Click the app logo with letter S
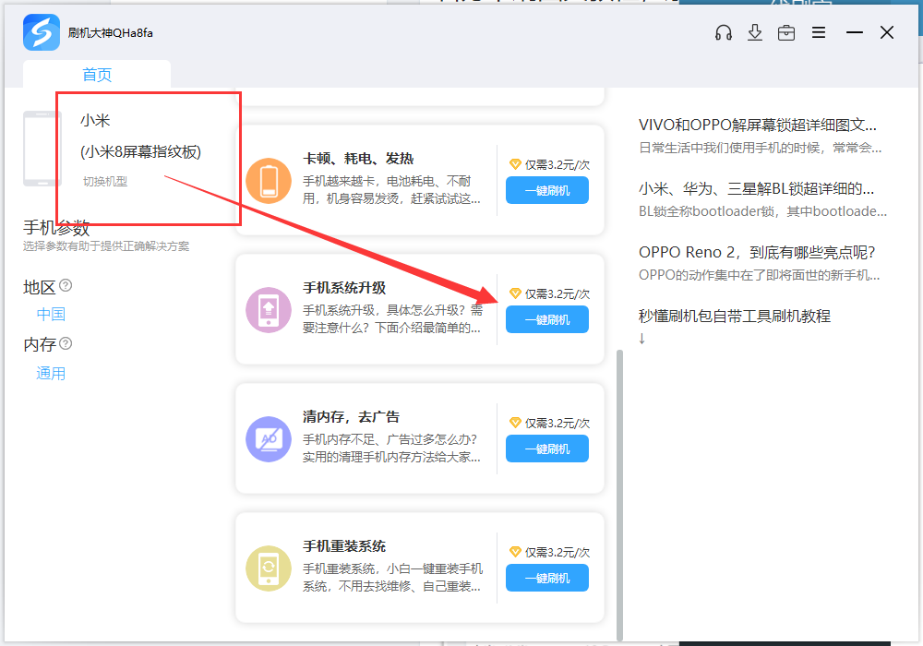923x646 pixels. (41, 31)
